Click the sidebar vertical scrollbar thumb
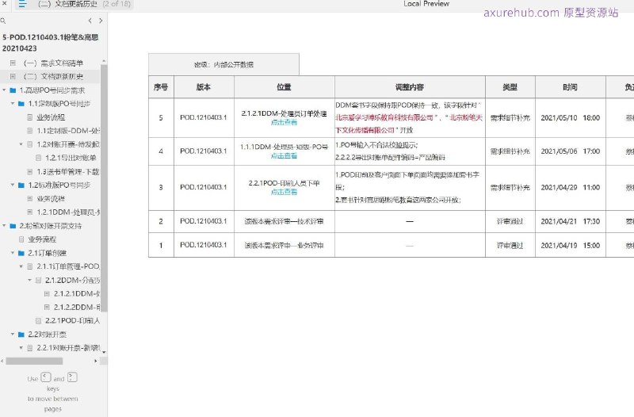This screenshot has height=417, width=634. 104,188
